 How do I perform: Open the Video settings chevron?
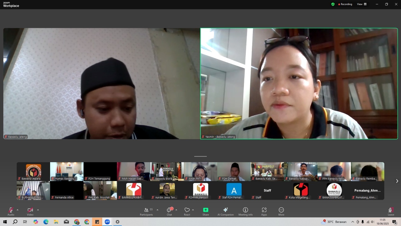[38, 210]
